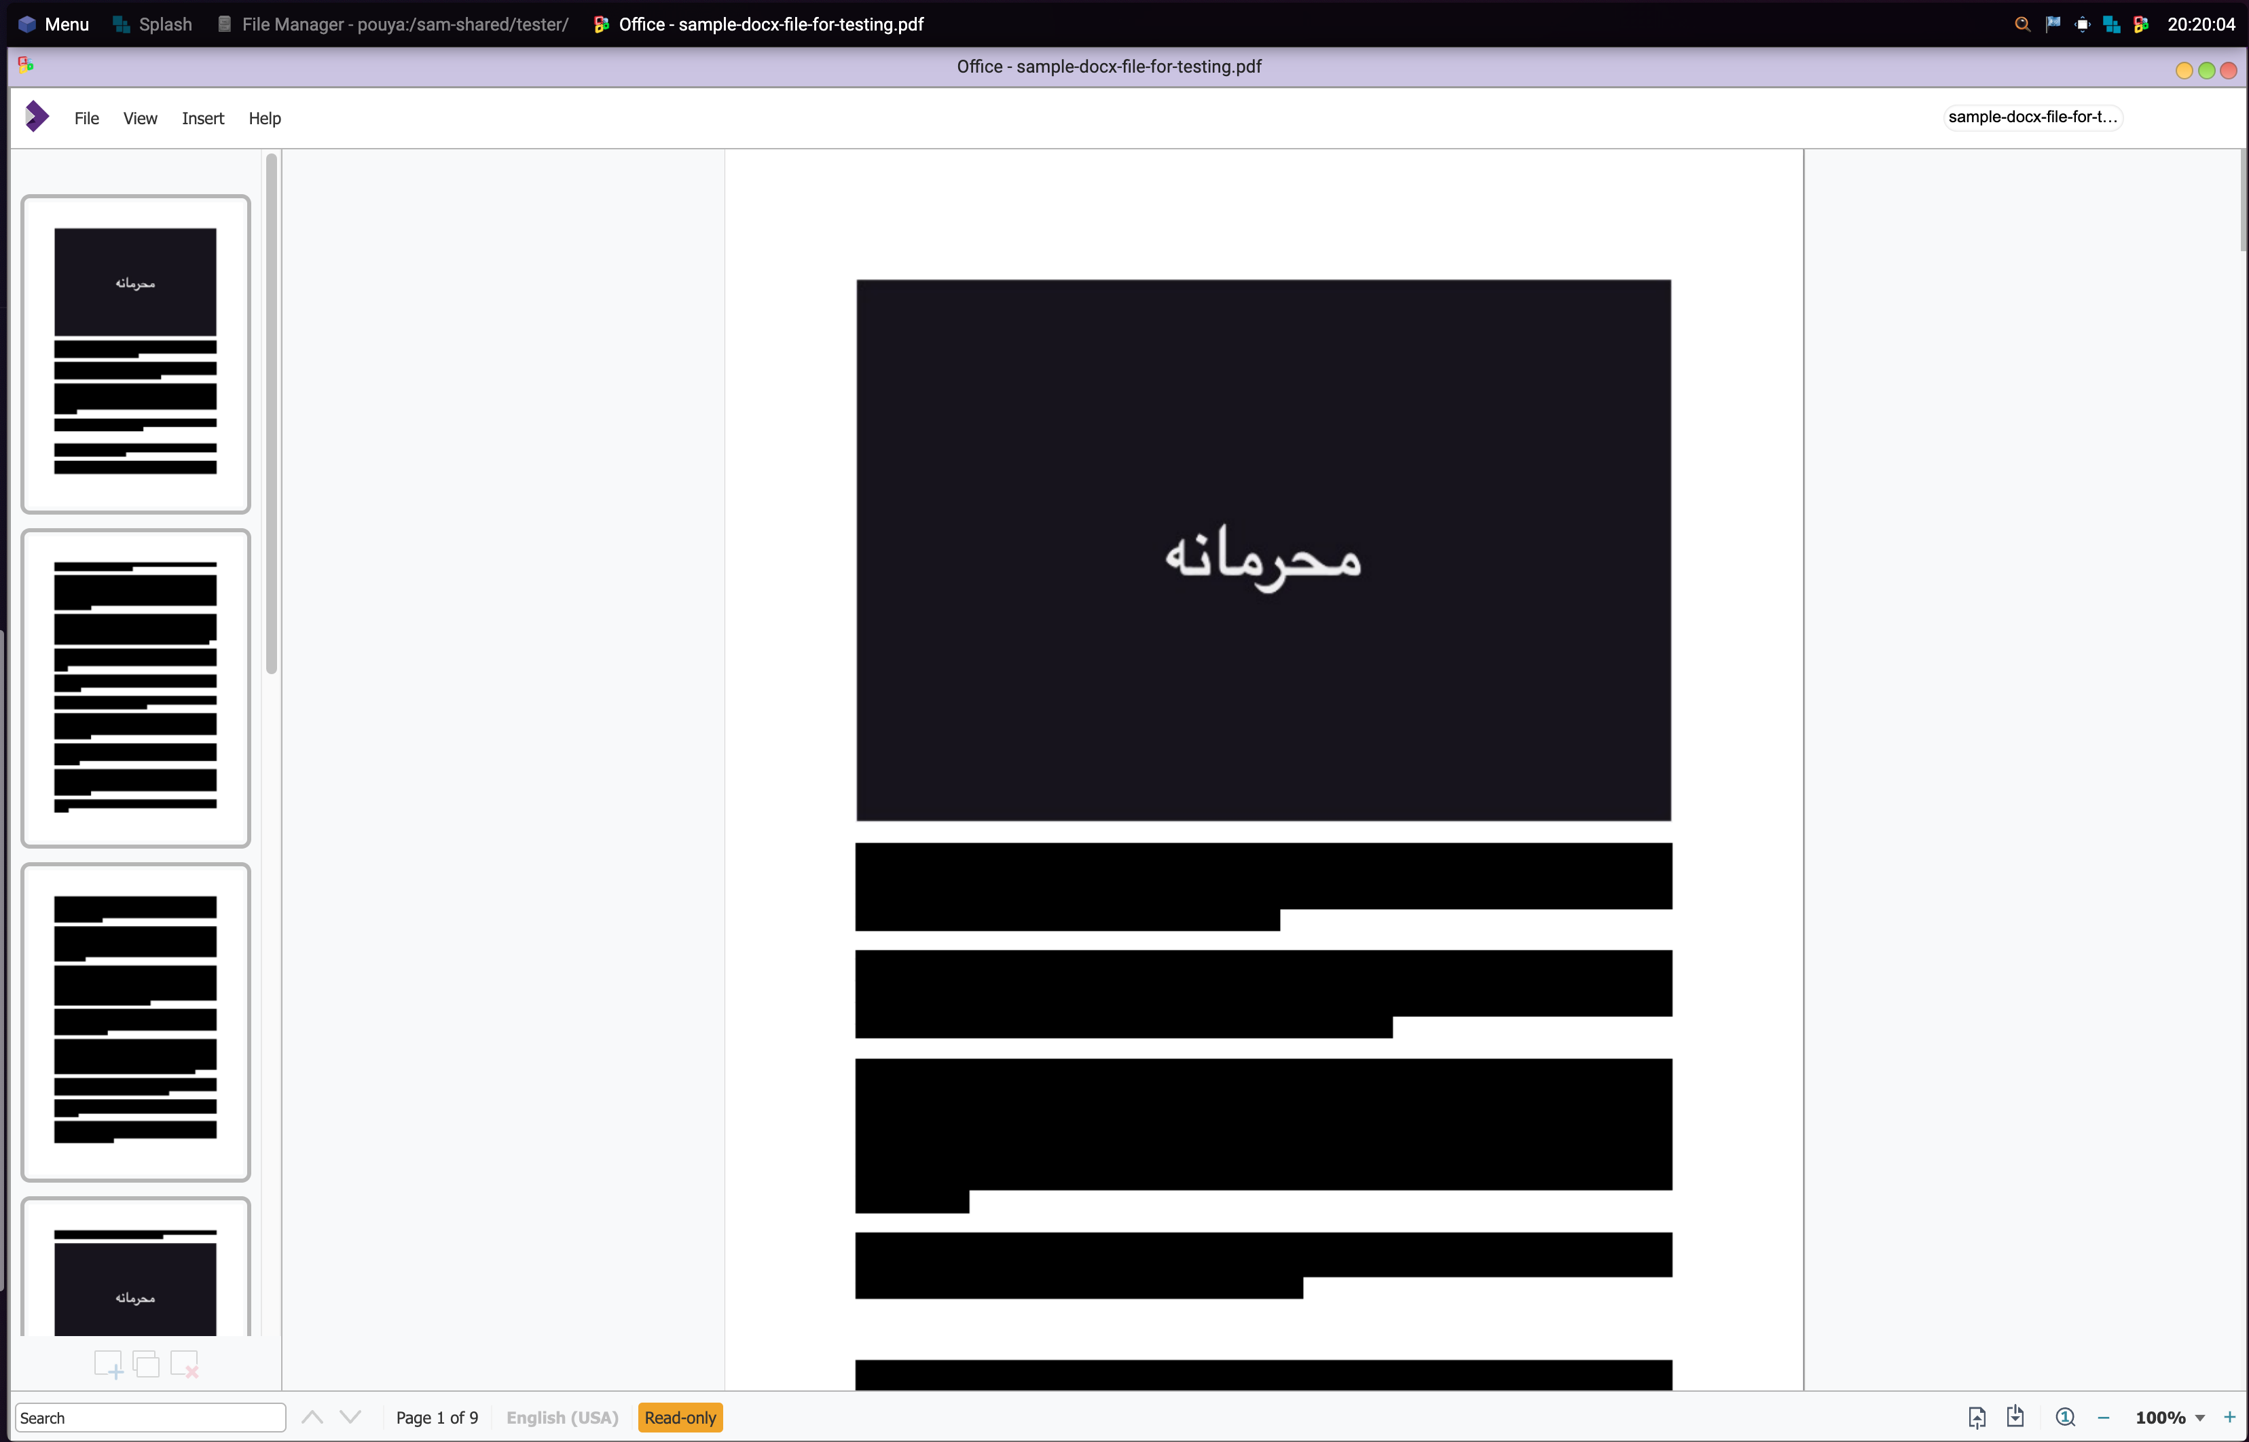This screenshot has width=2249, height=1442.
Task: Click the duplicate page icon under thumbnails
Action: [146, 1365]
